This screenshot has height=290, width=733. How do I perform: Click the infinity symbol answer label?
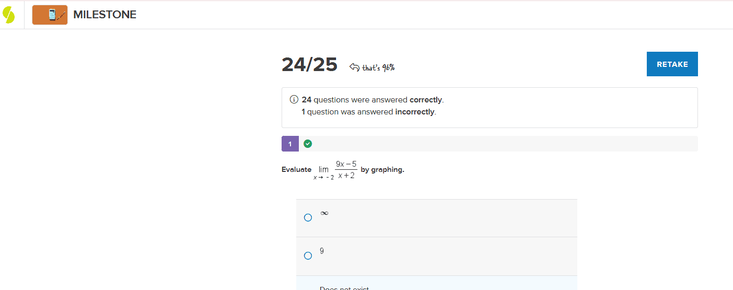[324, 213]
